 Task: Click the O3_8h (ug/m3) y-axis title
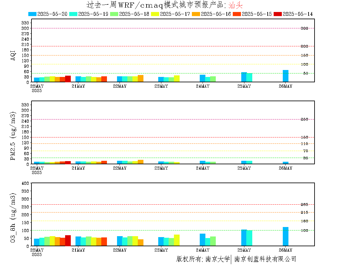[x=13, y=218]
